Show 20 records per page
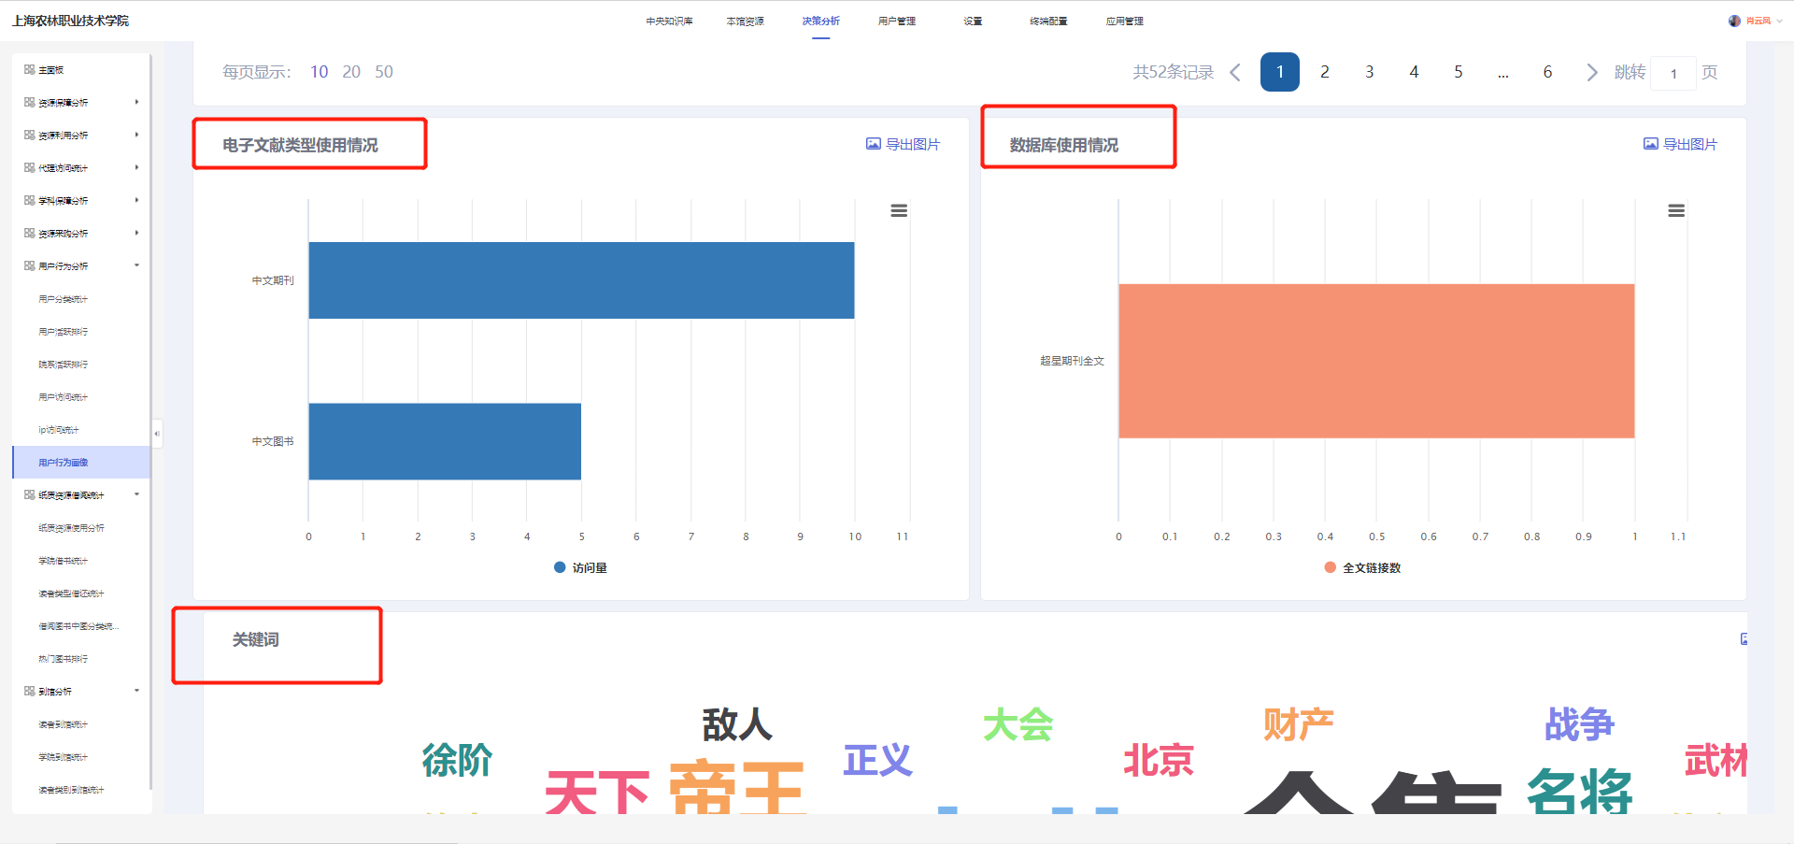The width and height of the screenshot is (1794, 844). coord(351,72)
